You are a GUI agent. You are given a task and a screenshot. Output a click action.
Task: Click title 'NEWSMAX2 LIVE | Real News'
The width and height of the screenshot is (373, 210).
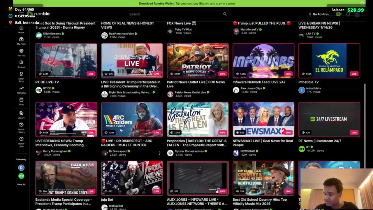(263, 143)
